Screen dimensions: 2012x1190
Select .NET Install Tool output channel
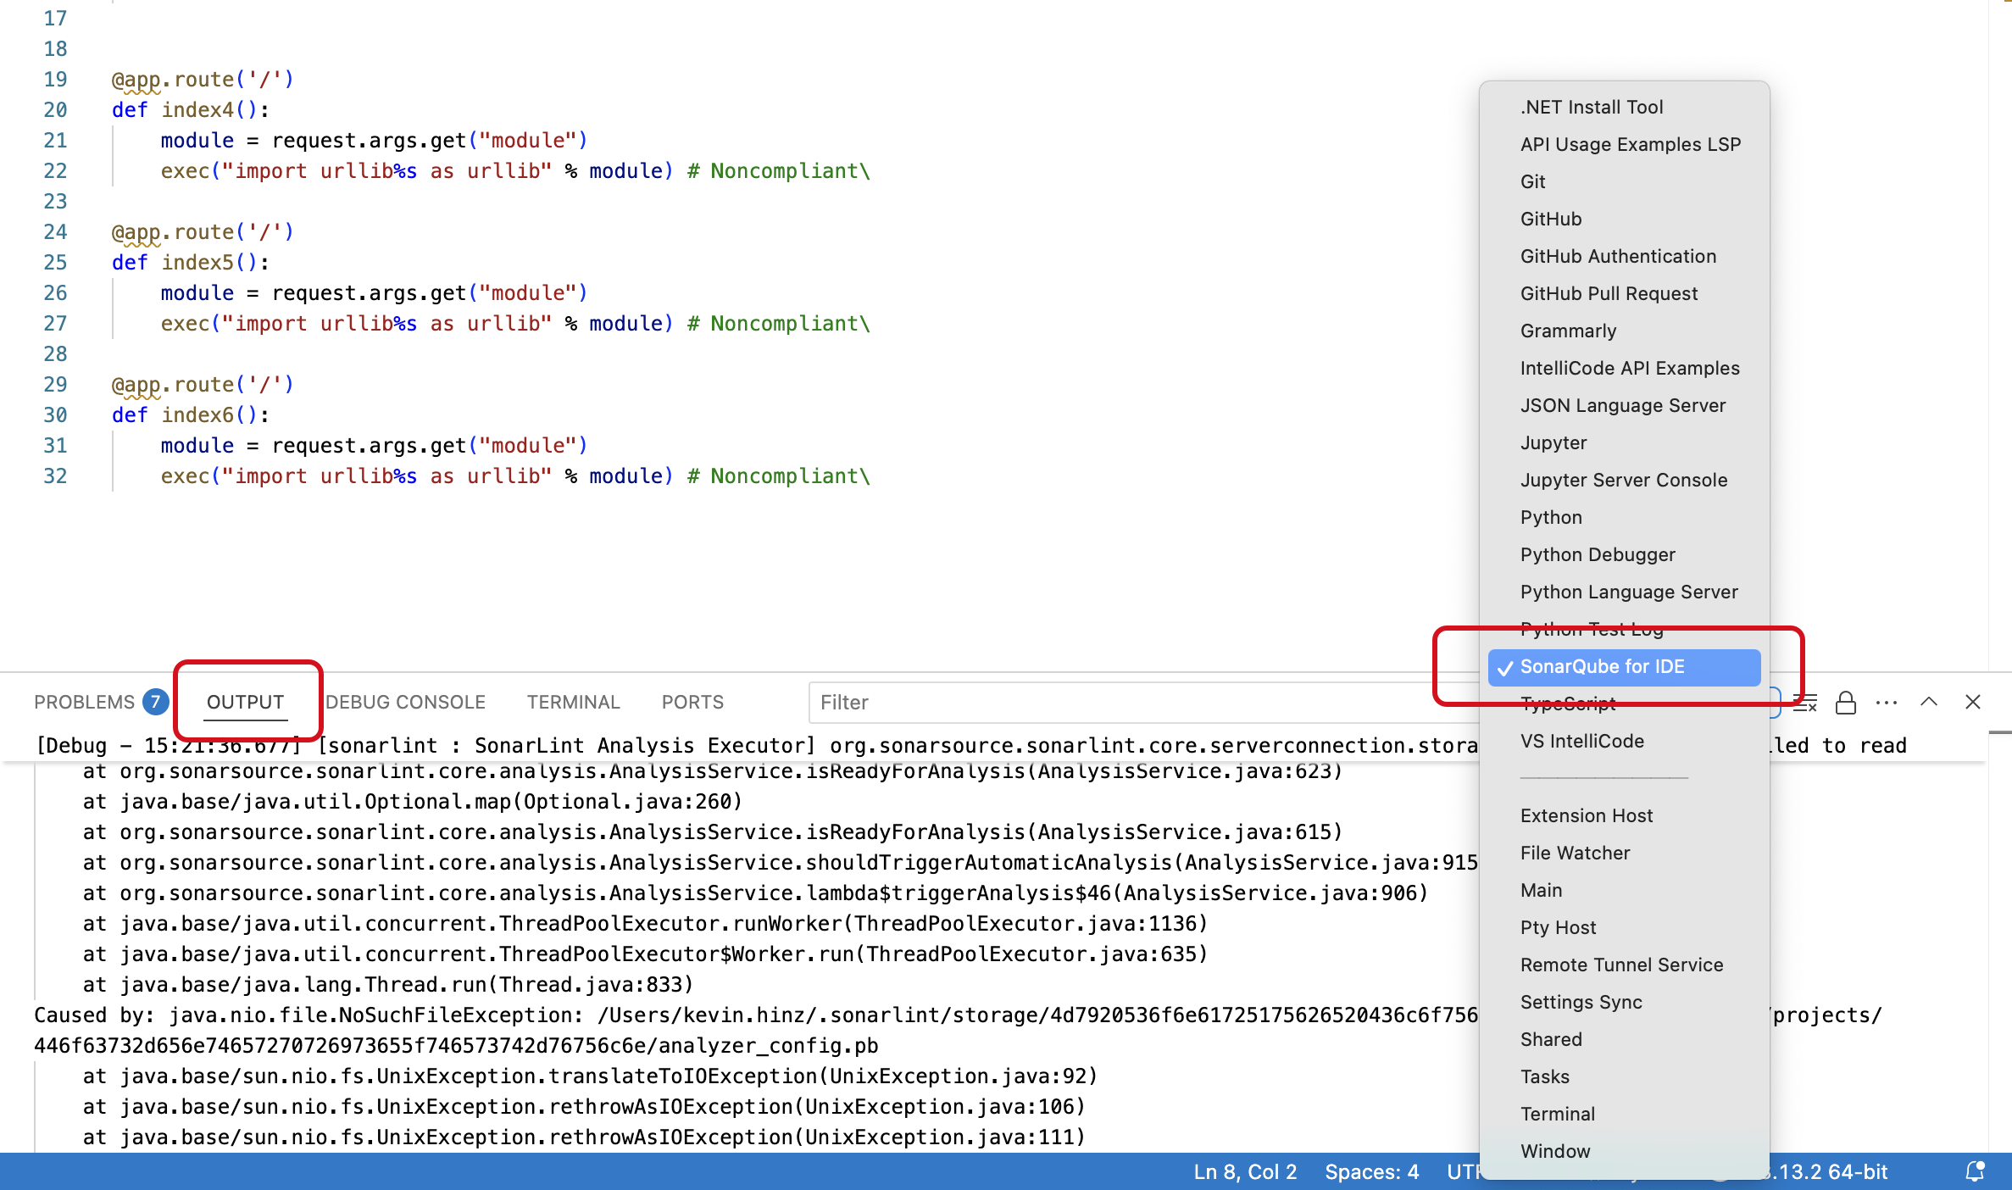[x=1624, y=107]
